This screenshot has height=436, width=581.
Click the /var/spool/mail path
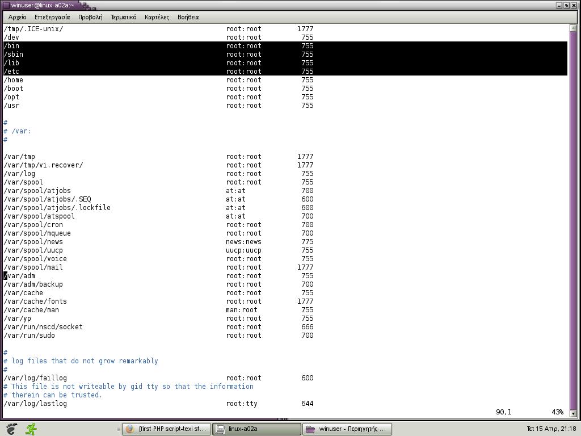(33, 268)
